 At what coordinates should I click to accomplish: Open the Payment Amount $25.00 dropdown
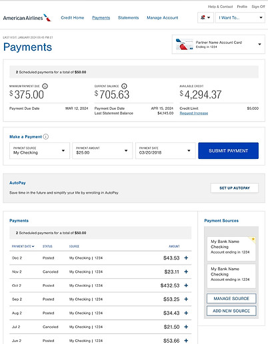click(103, 150)
